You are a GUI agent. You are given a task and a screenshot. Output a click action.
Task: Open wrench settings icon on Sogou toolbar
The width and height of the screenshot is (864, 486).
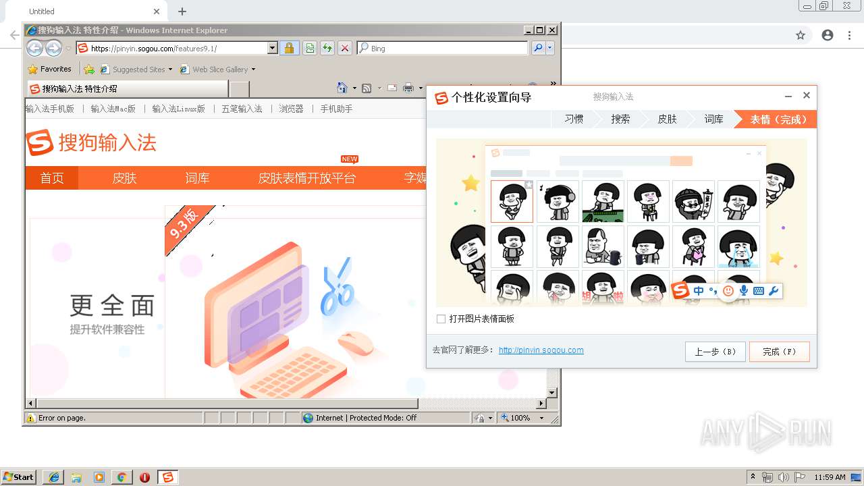point(774,291)
